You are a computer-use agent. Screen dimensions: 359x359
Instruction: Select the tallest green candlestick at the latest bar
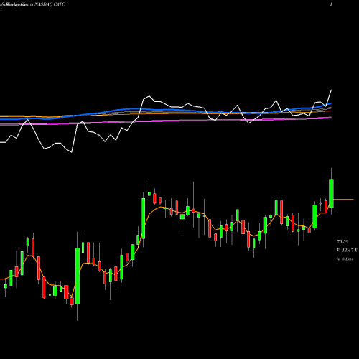coord(331,193)
